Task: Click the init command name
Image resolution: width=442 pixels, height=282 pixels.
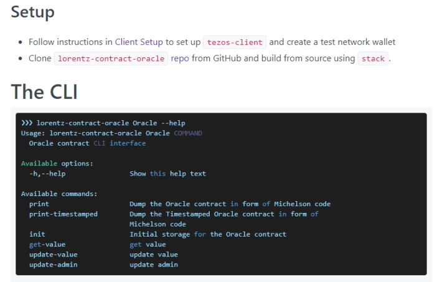Action: point(37,234)
